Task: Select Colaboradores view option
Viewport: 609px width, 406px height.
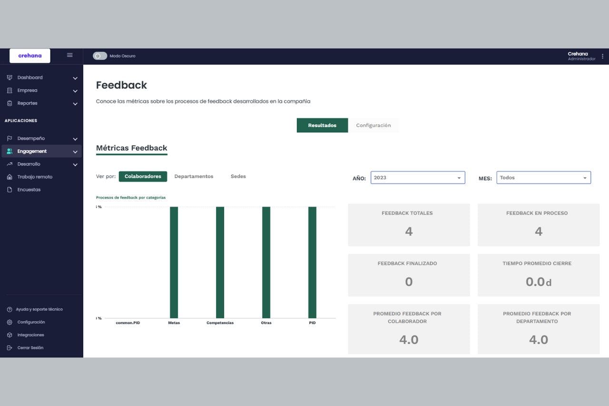Action: pos(143,177)
